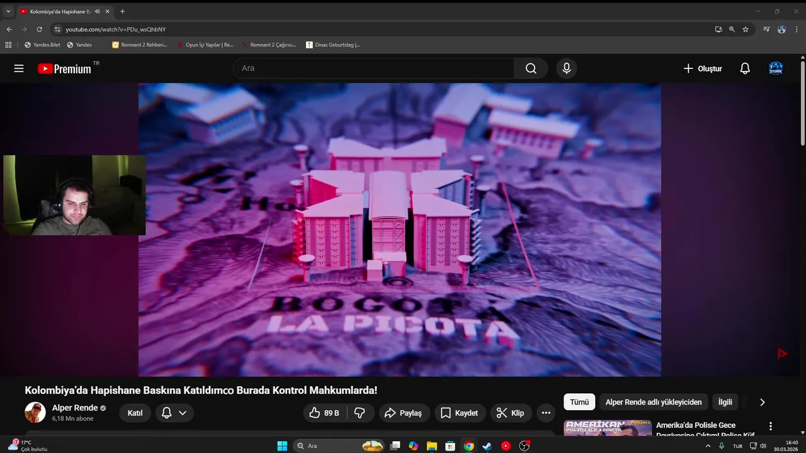Viewport: 806px width, 453px height.
Task: Open OBS Studio from the taskbar
Action: [525, 445]
